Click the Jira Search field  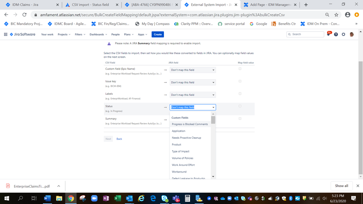pos(305,34)
